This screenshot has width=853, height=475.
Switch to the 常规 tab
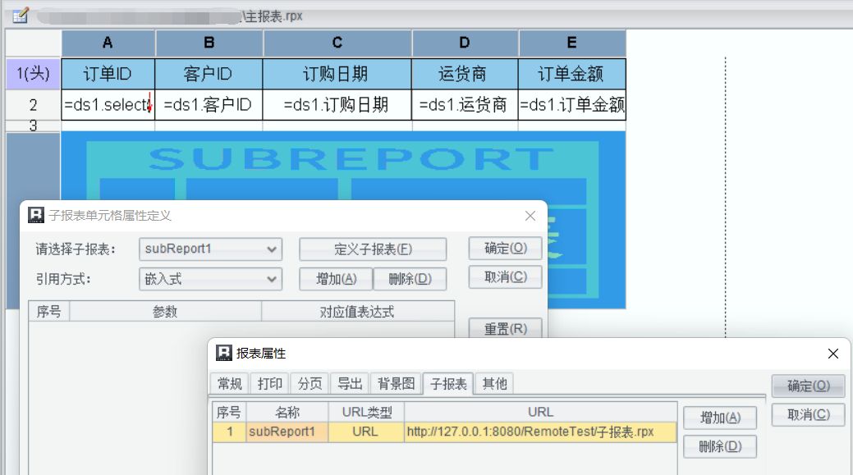pyautogui.click(x=230, y=383)
